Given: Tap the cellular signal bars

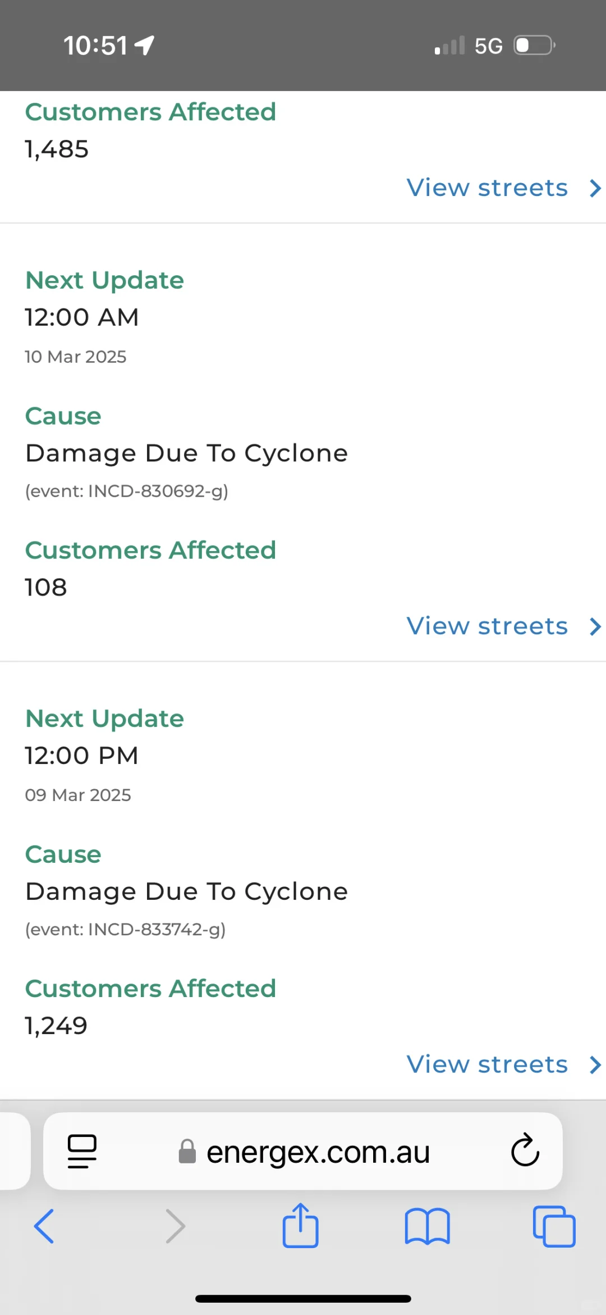Looking at the screenshot, I should (449, 45).
